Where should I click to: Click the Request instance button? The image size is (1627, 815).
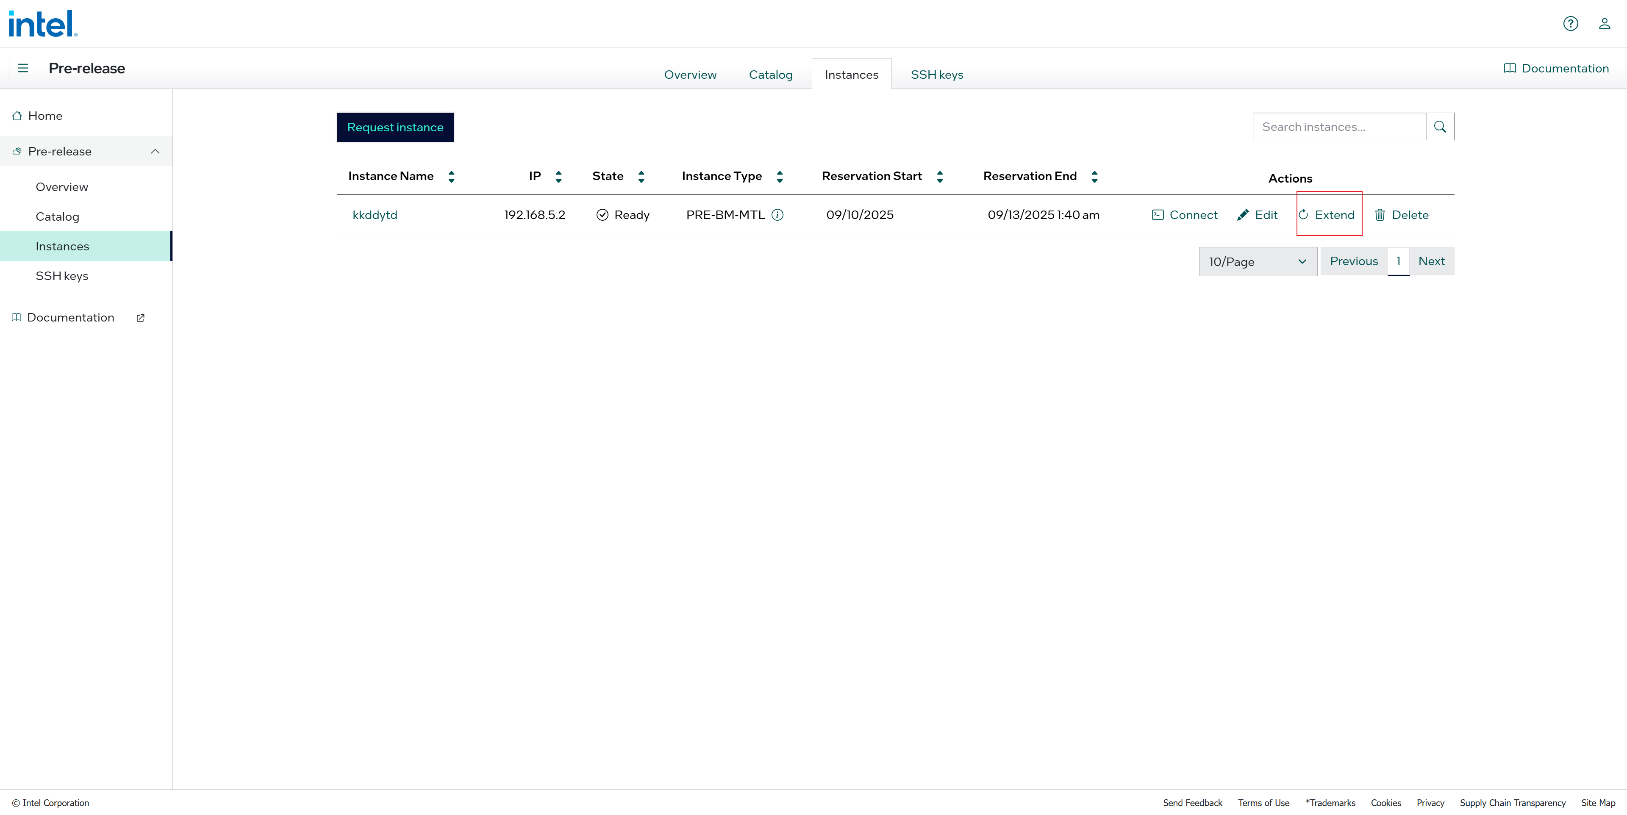pos(395,128)
